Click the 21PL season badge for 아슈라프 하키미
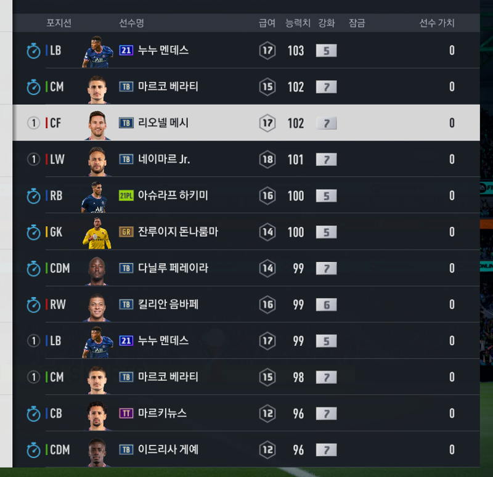493x477 pixels. (x=126, y=195)
